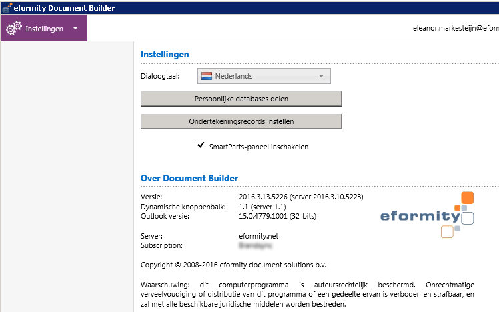Untick SmartParts-paneel inschakelen checkbox
499x312 pixels.
coord(201,145)
